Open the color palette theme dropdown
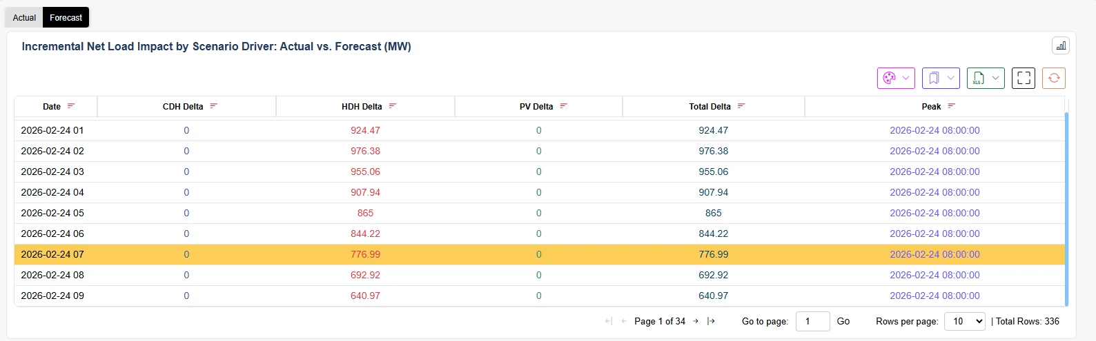 pyautogui.click(x=896, y=78)
